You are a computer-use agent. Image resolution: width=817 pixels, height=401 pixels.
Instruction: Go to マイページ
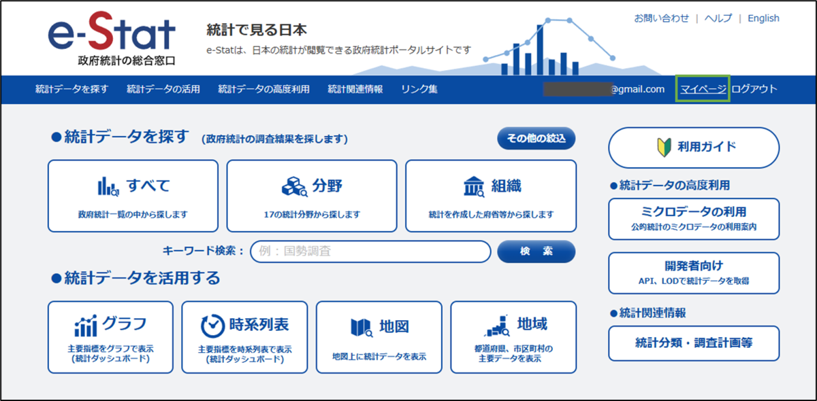click(705, 89)
